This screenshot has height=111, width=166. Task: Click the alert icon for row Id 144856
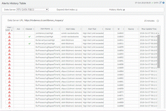(x=9, y=64)
